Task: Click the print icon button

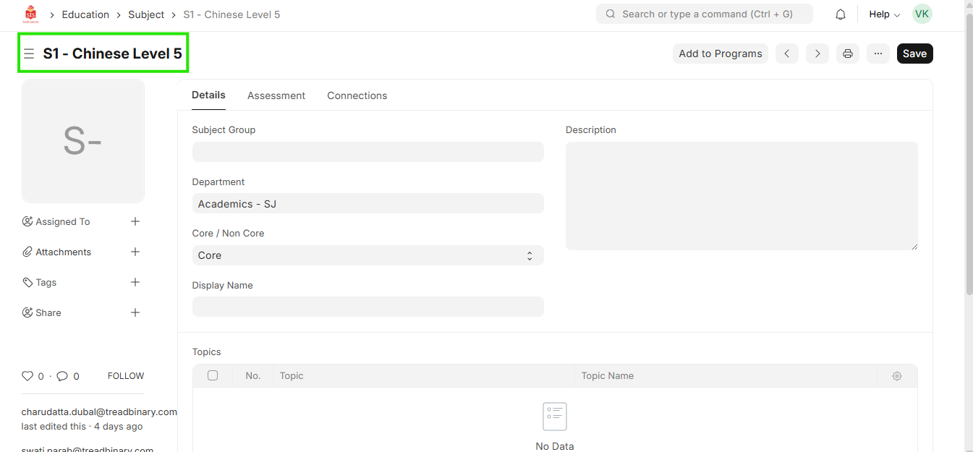Action: pyautogui.click(x=848, y=54)
